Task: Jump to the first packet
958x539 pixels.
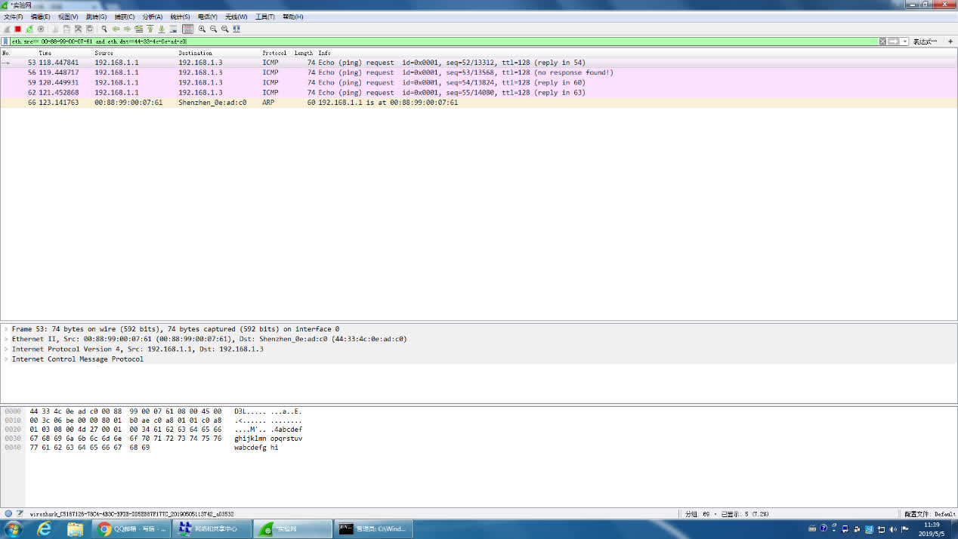Action: (150, 29)
